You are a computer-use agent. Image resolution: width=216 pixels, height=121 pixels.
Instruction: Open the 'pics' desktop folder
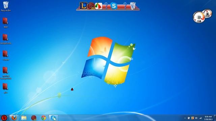pos(5,88)
